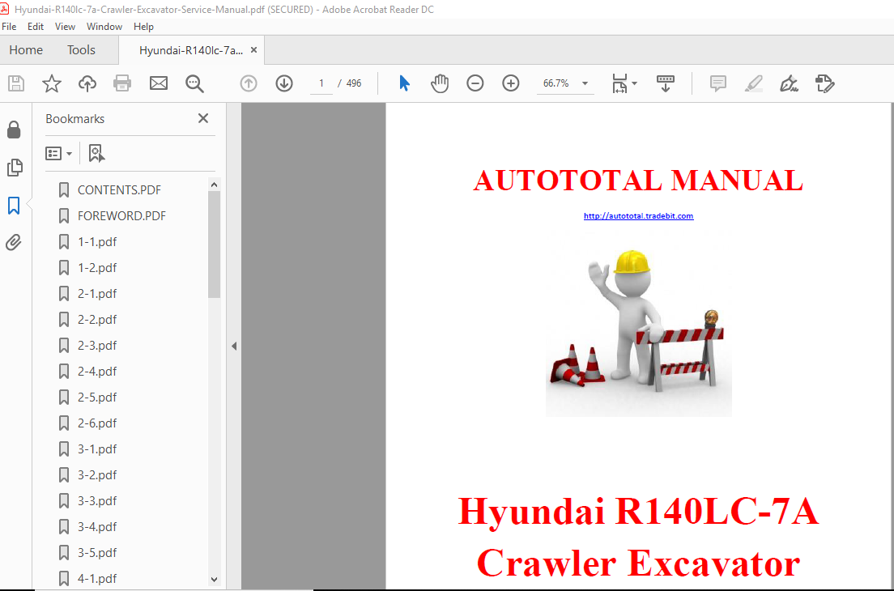The height and width of the screenshot is (591, 894).
Task: Open the FOREWORD.PDF bookmark
Action: (x=122, y=216)
